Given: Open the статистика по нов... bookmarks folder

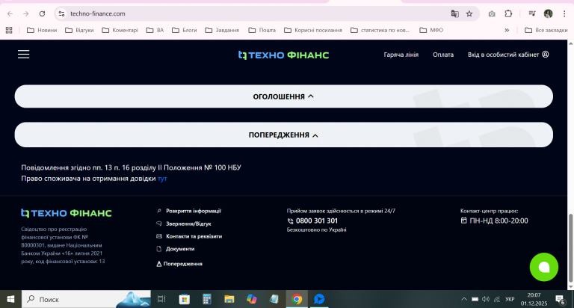Looking at the screenshot, I should (380, 30).
